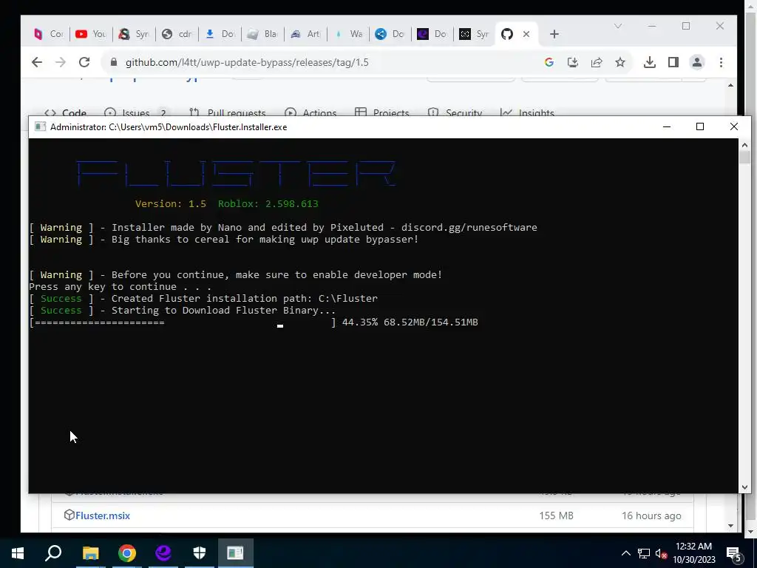Open the network status tray icon
Screen dimensions: 757x568
pyautogui.click(x=644, y=553)
